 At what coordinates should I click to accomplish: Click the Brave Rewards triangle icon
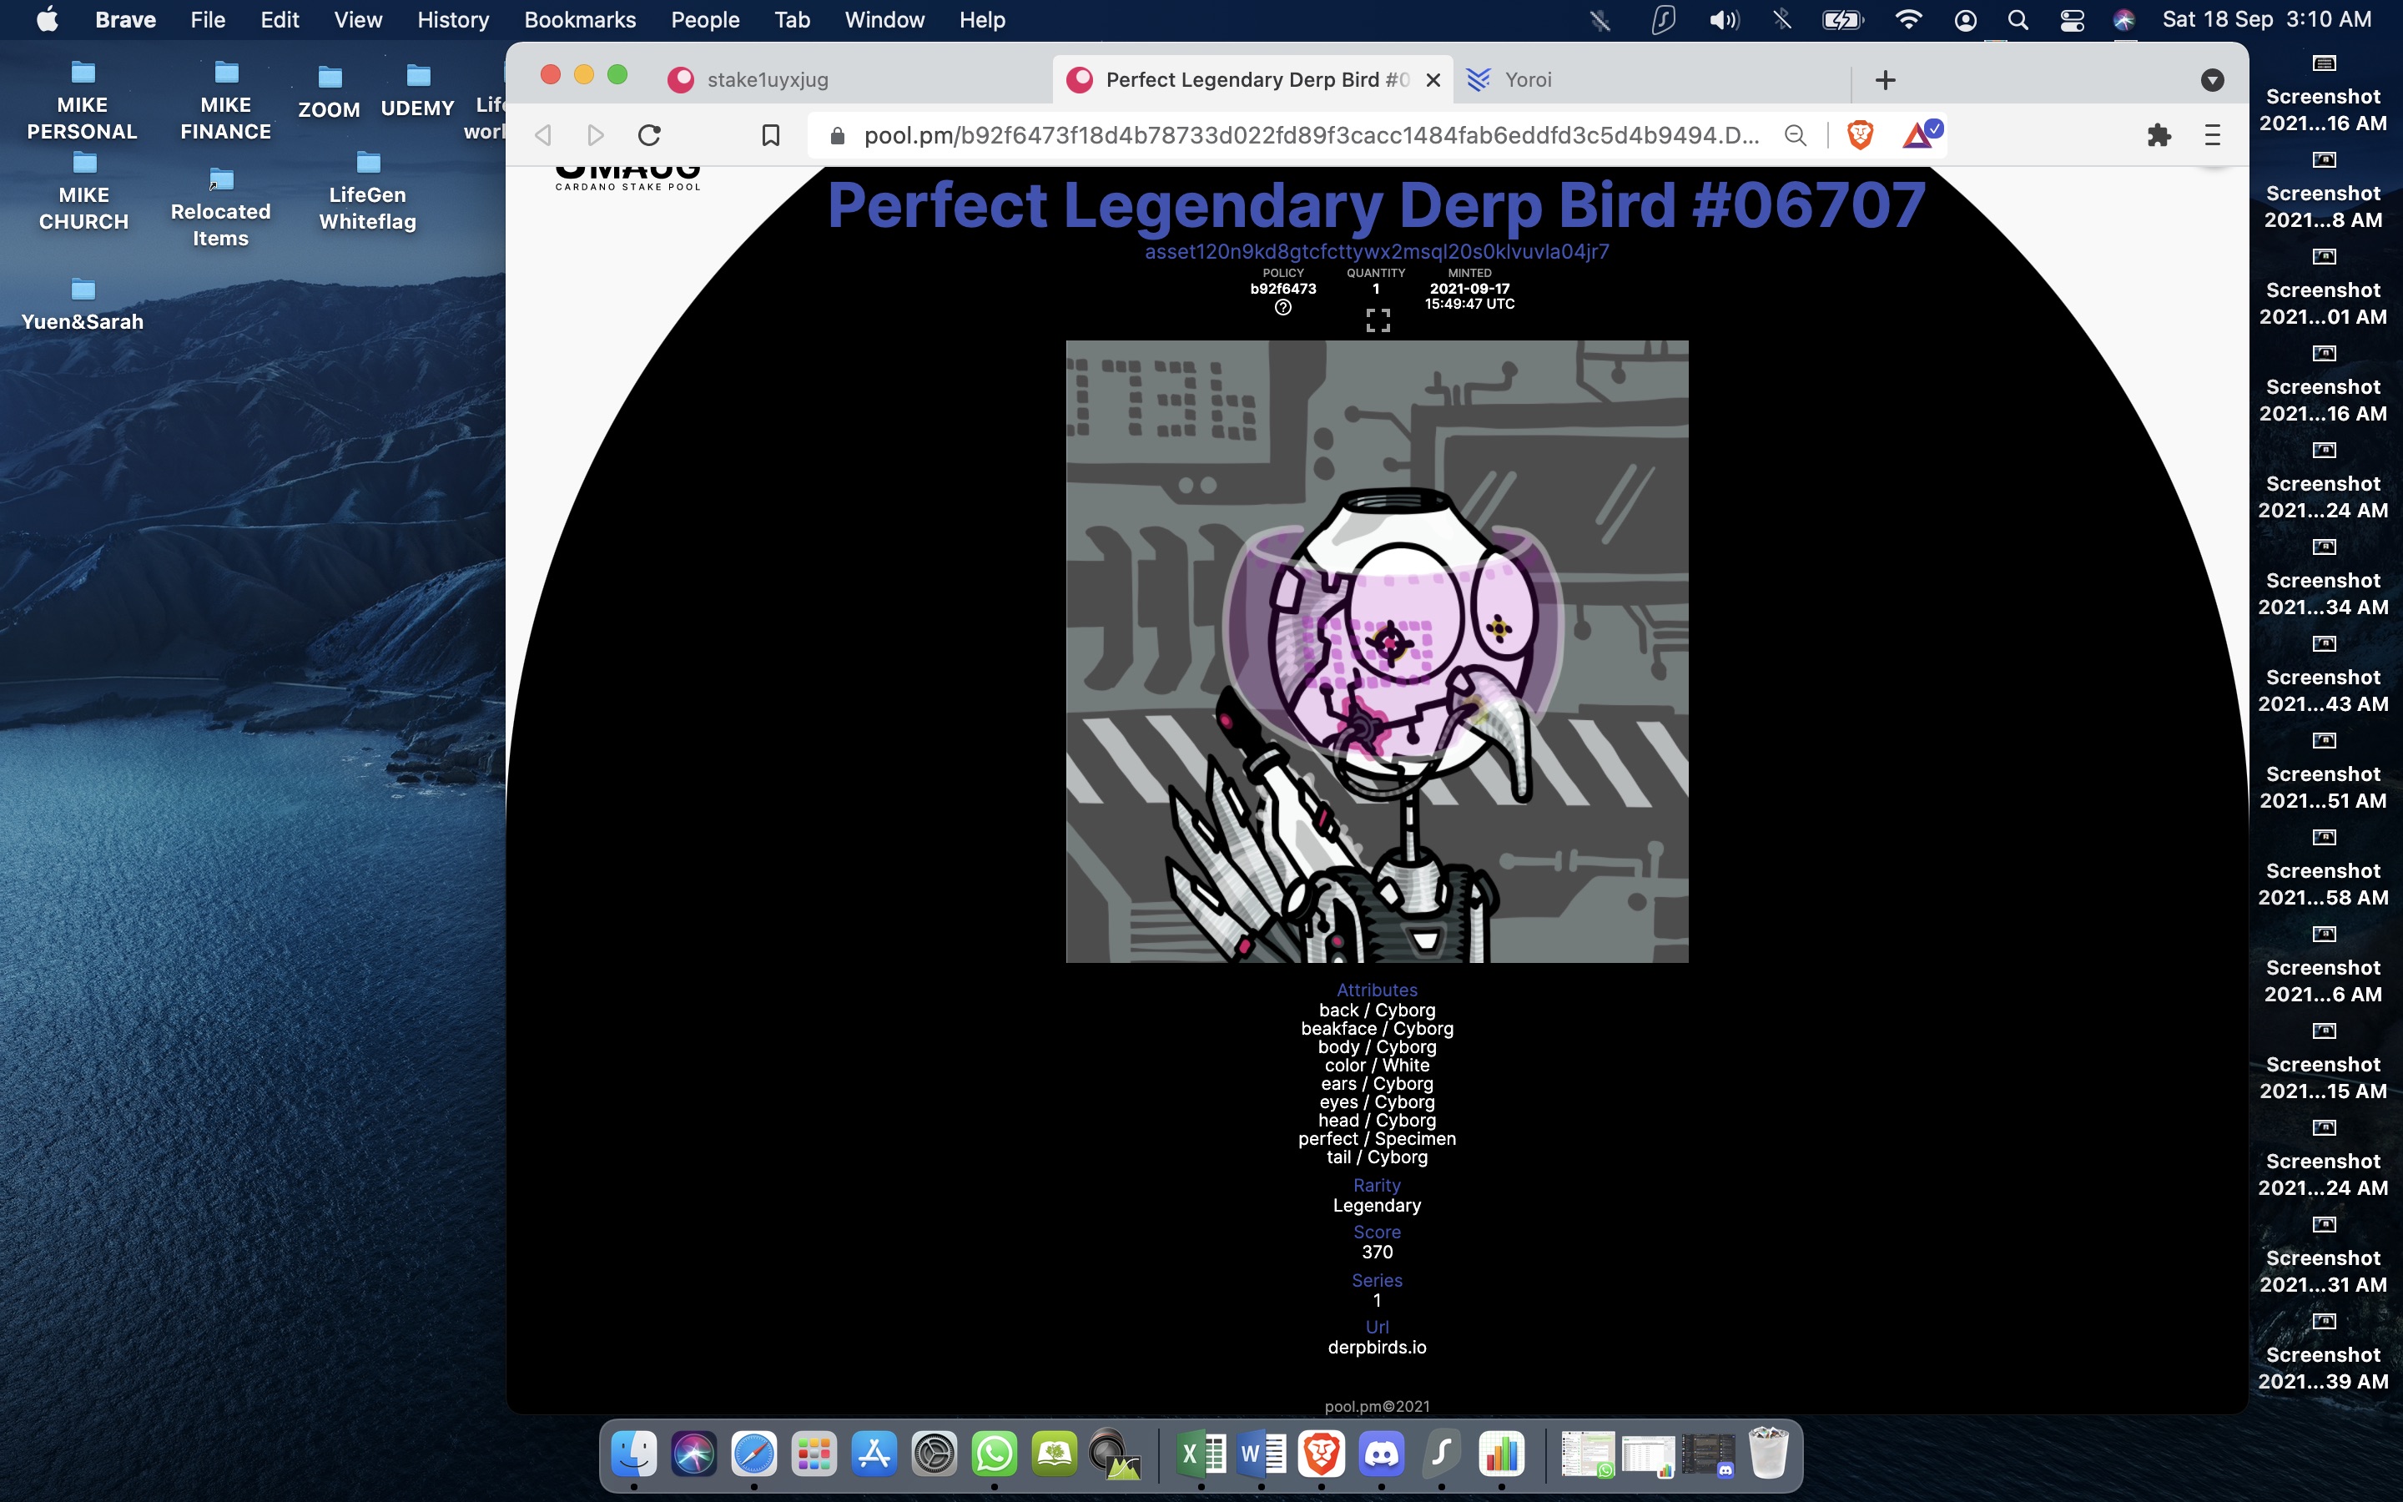1918,135
